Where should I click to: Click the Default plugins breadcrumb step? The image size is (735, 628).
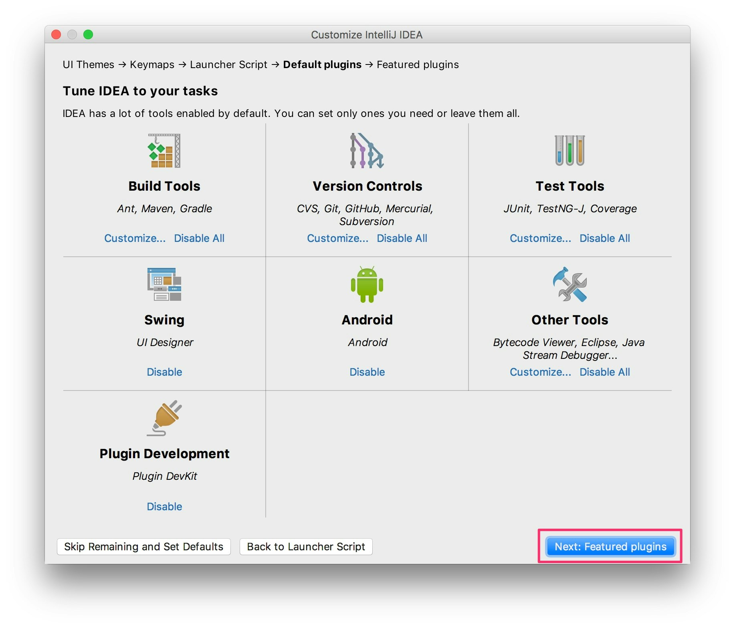322,64
